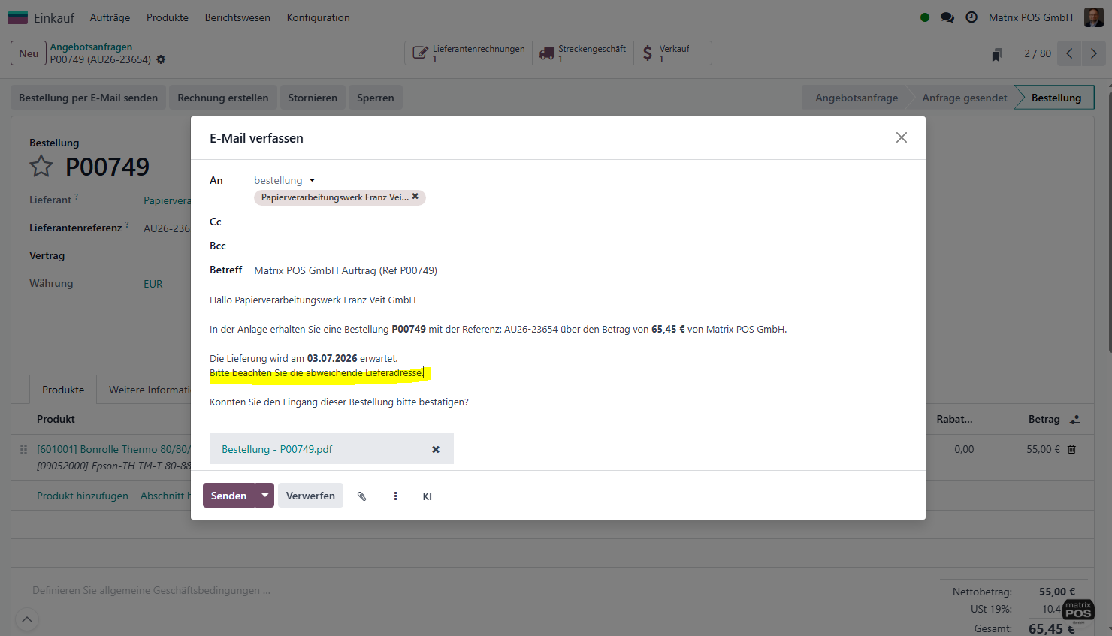1112x636 pixels.
Task: Discard the email with Verwerfen
Action: (x=310, y=496)
